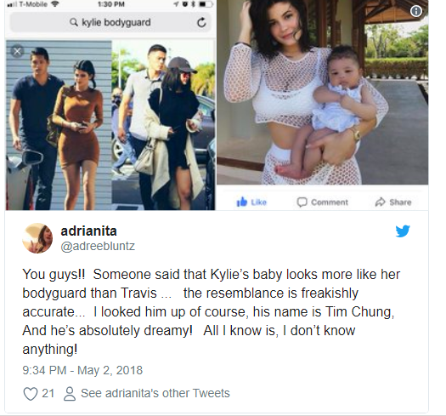Open the @adreebluntz handle link

click(x=98, y=246)
